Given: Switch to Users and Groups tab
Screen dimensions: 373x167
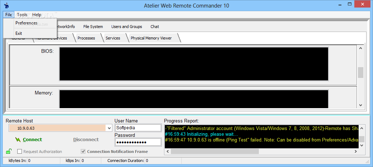Looking at the screenshot, I should click(127, 27).
